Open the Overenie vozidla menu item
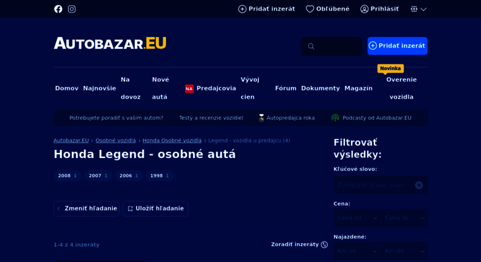This screenshot has height=262, width=481. (402, 89)
